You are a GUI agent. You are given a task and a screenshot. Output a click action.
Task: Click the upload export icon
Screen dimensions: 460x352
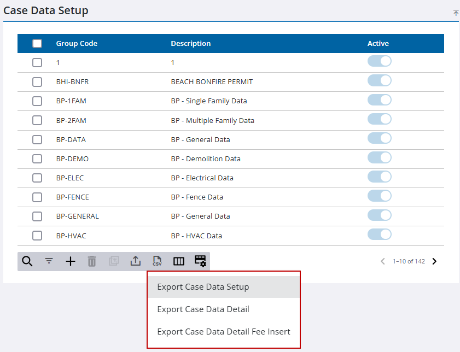[135, 261]
